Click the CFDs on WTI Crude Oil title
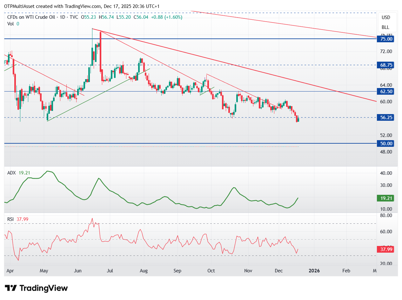The image size is (402, 300). point(31,17)
